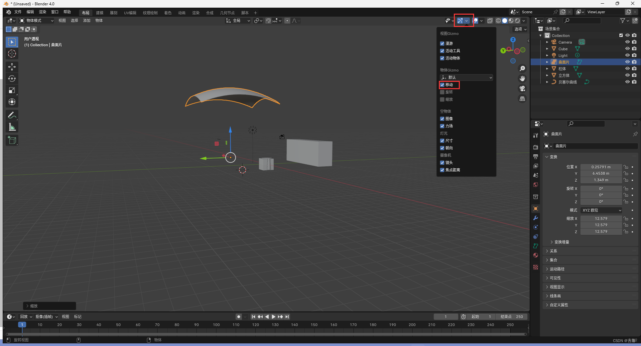Activate the Annotate tool
This screenshot has width=641, height=346.
[x=12, y=115]
